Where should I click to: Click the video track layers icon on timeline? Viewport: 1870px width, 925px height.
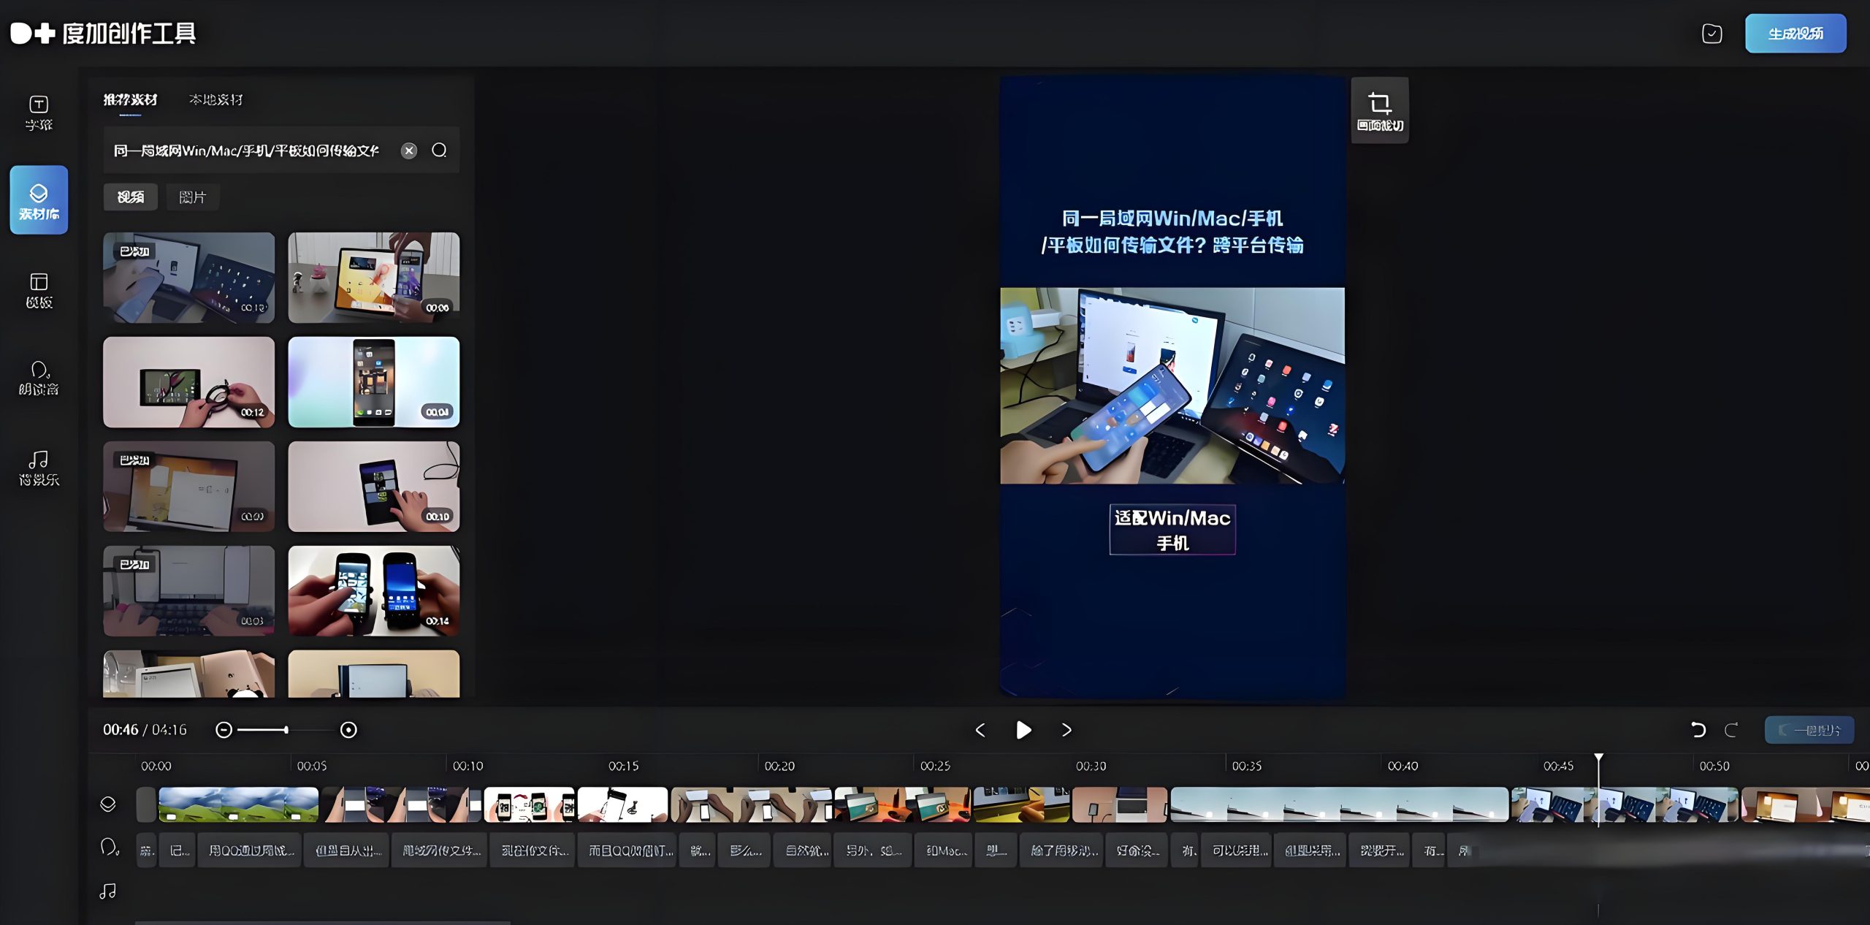[x=108, y=804]
